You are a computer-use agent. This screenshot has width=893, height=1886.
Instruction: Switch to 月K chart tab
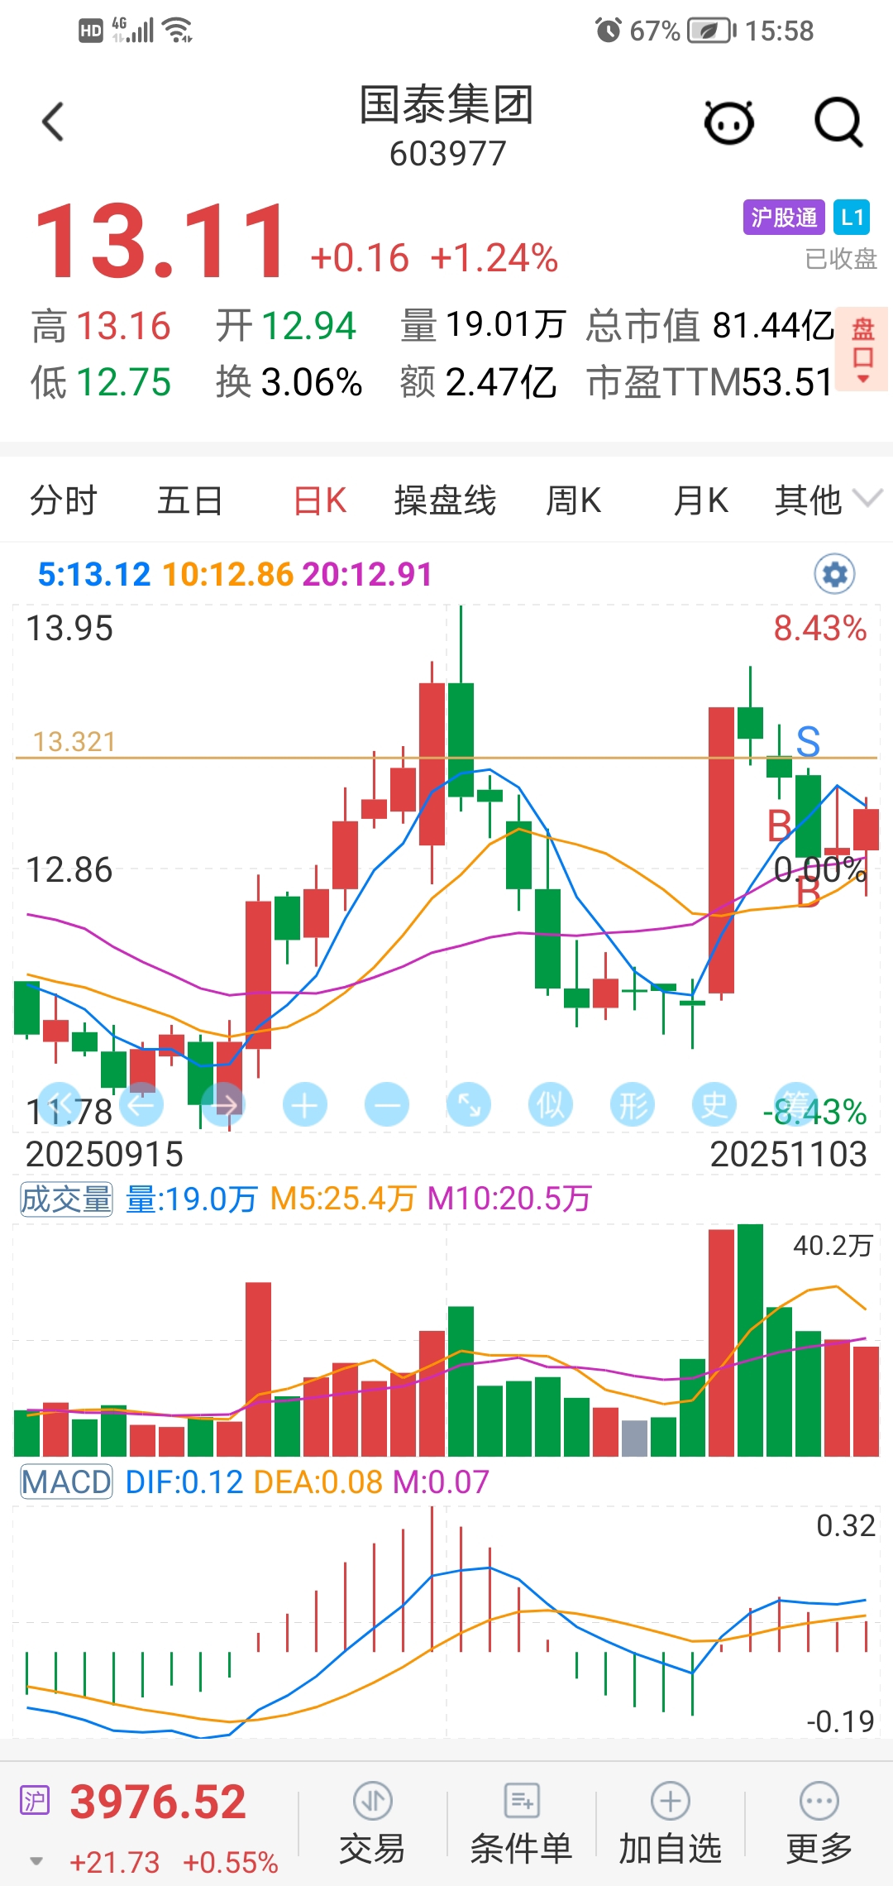[x=700, y=501]
